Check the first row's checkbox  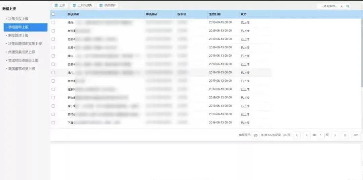click(53, 22)
